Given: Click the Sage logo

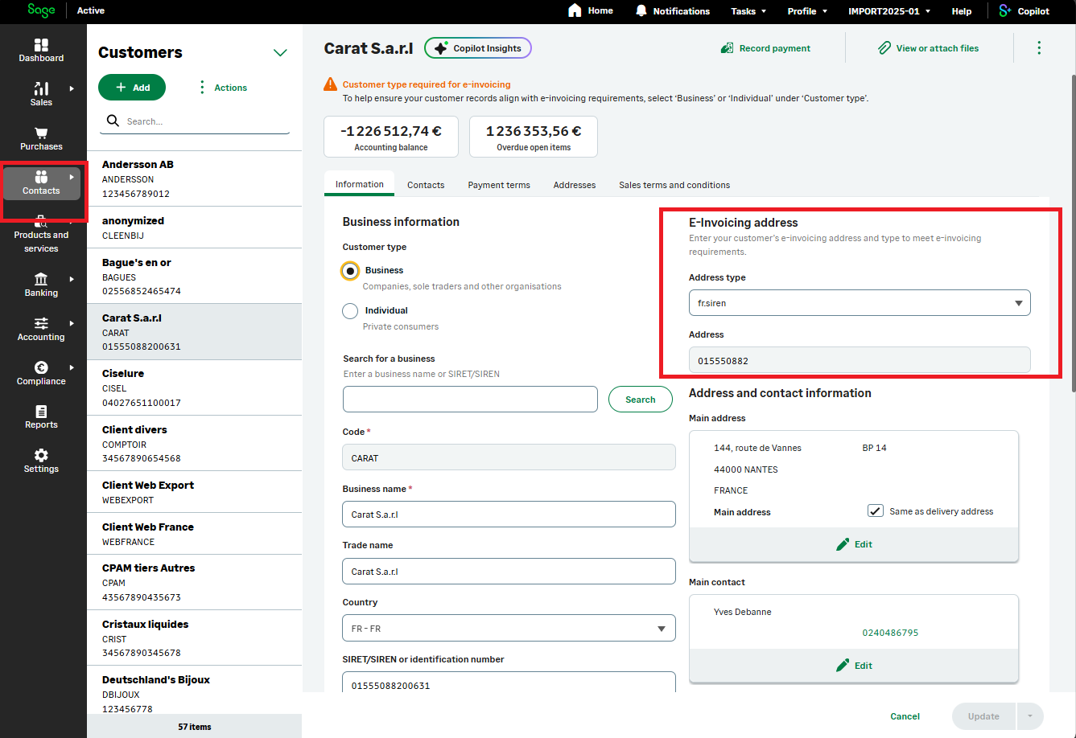Looking at the screenshot, I should (41, 10).
